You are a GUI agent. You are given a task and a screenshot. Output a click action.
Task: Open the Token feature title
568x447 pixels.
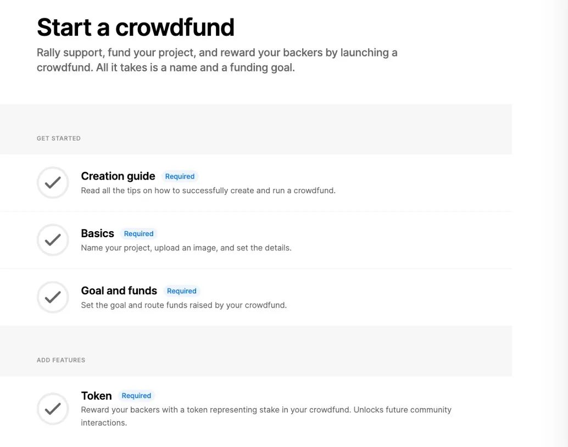point(96,396)
